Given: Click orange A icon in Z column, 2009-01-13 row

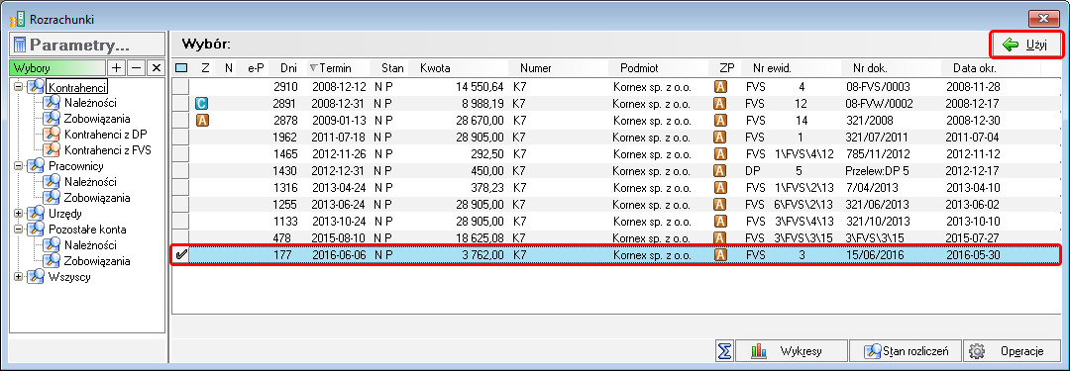Looking at the screenshot, I should (x=202, y=120).
